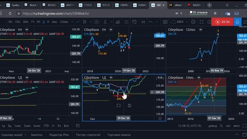
Task: Open the Тестер стратегий tab
Action: pos(88,135)
